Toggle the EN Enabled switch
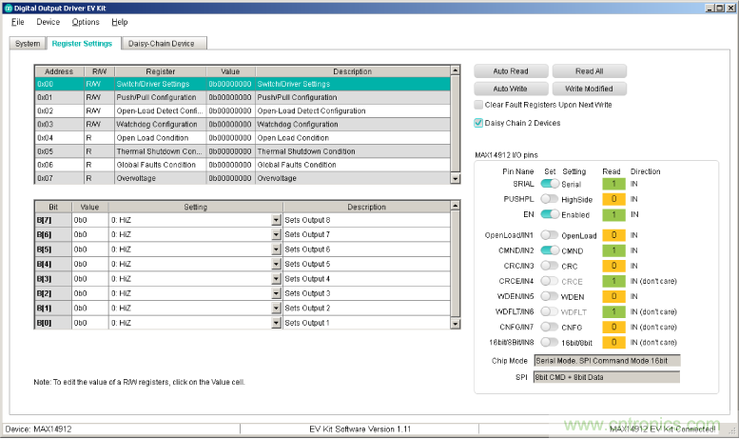Image resolution: width=739 pixels, height=439 pixels. (x=550, y=214)
